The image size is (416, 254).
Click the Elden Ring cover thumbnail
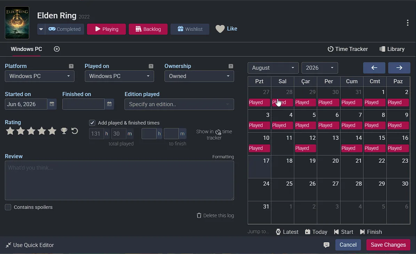tap(17, 23)
